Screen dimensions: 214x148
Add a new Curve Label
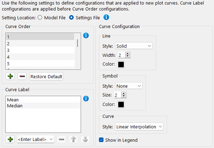[x=10, y=139]
